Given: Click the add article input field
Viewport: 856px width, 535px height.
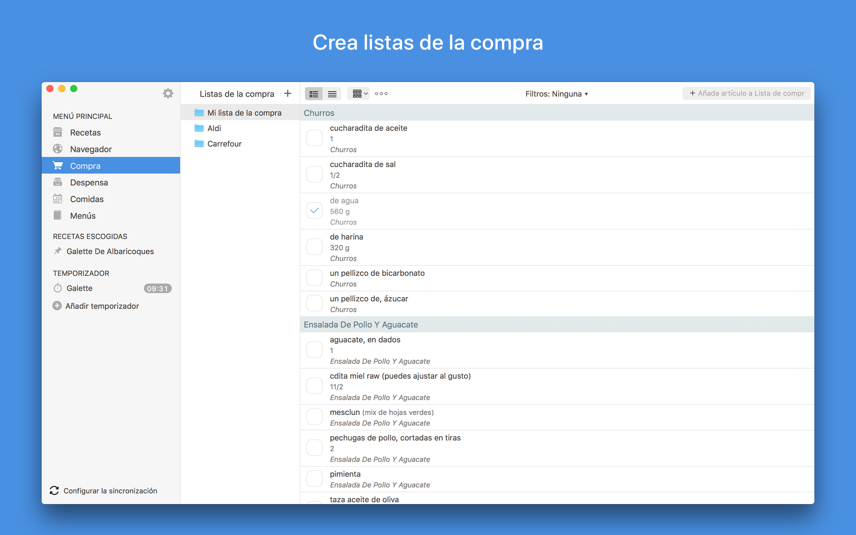Looking at the screenshot, I should pyautogui.click(x=746, y=93).
